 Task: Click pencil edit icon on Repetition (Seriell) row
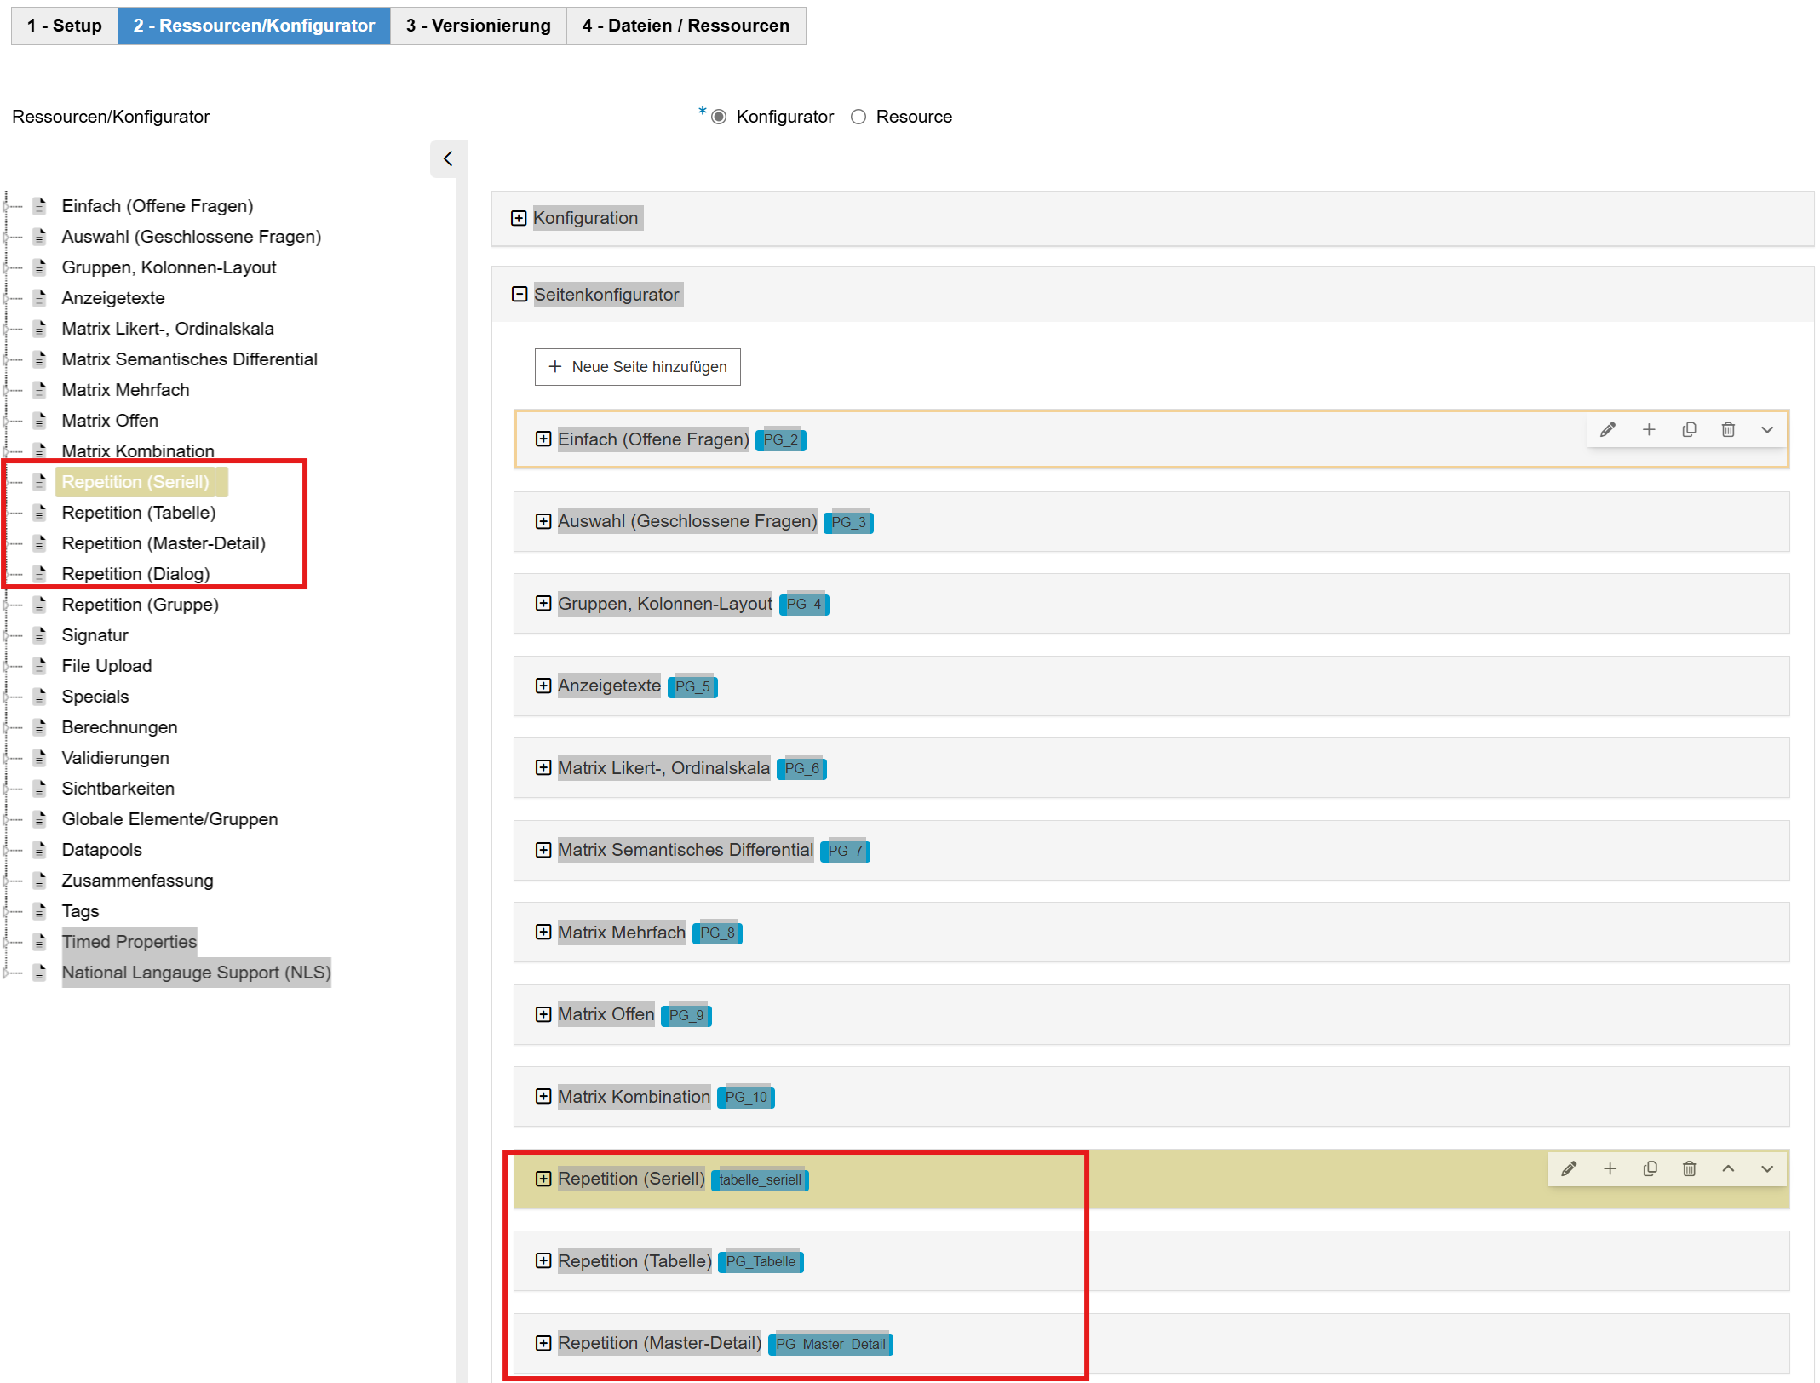(x=1568, y=1168)
